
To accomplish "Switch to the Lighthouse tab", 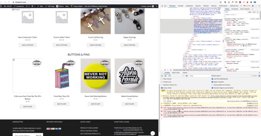I will click(x=189, y=6).
